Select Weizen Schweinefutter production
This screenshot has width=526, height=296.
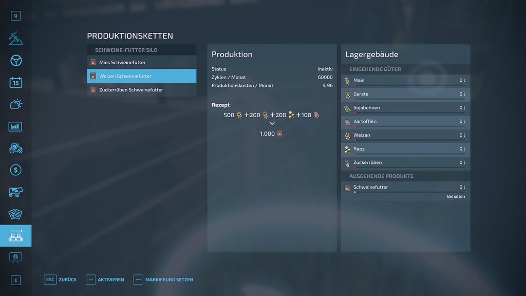142,76
